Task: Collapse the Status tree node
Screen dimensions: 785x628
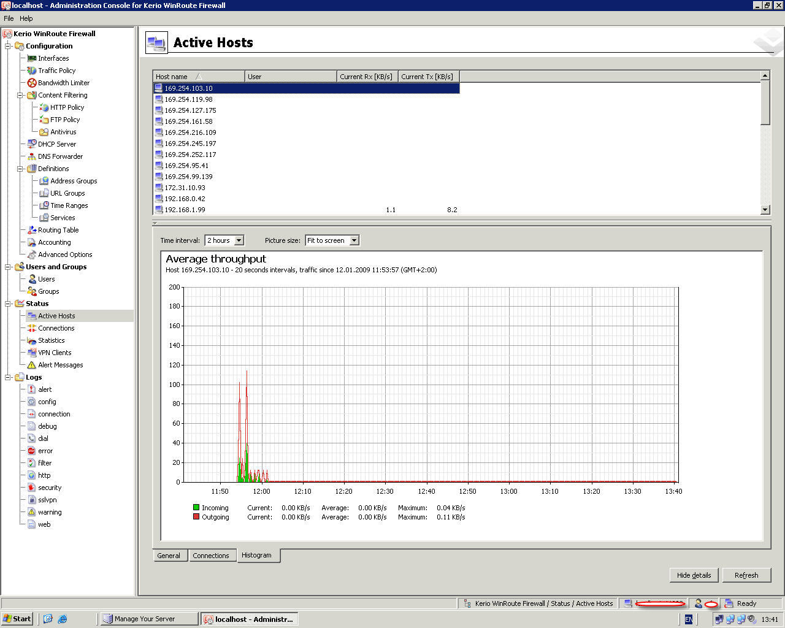Action: (9, 304)
